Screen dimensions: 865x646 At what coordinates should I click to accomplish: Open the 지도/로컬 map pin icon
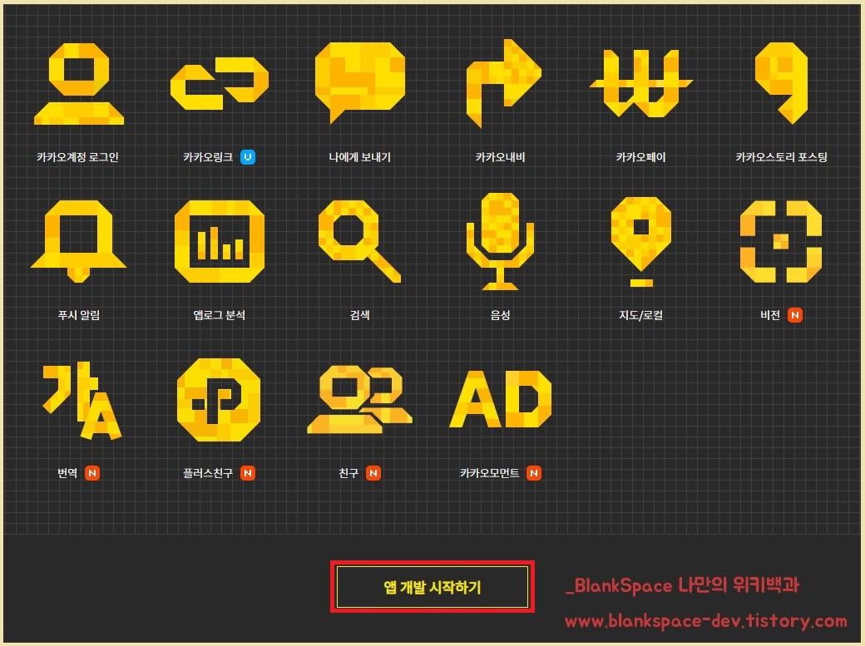[x=641, y=242]
